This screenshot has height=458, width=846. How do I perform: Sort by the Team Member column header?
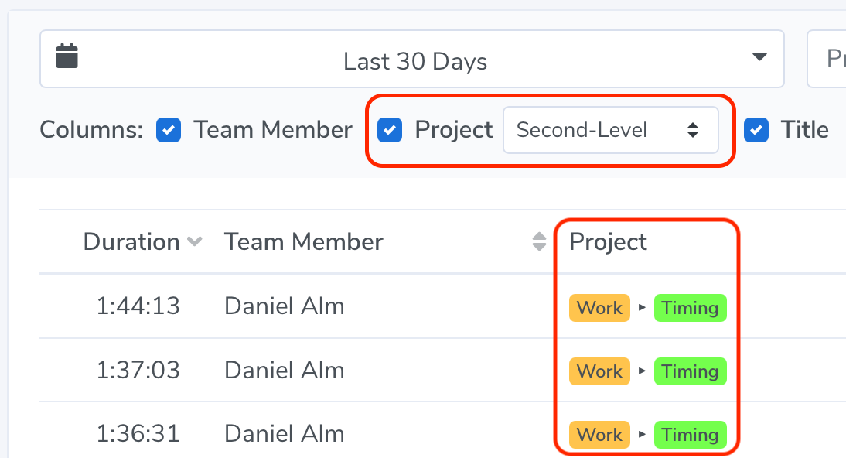coord(303,241)
